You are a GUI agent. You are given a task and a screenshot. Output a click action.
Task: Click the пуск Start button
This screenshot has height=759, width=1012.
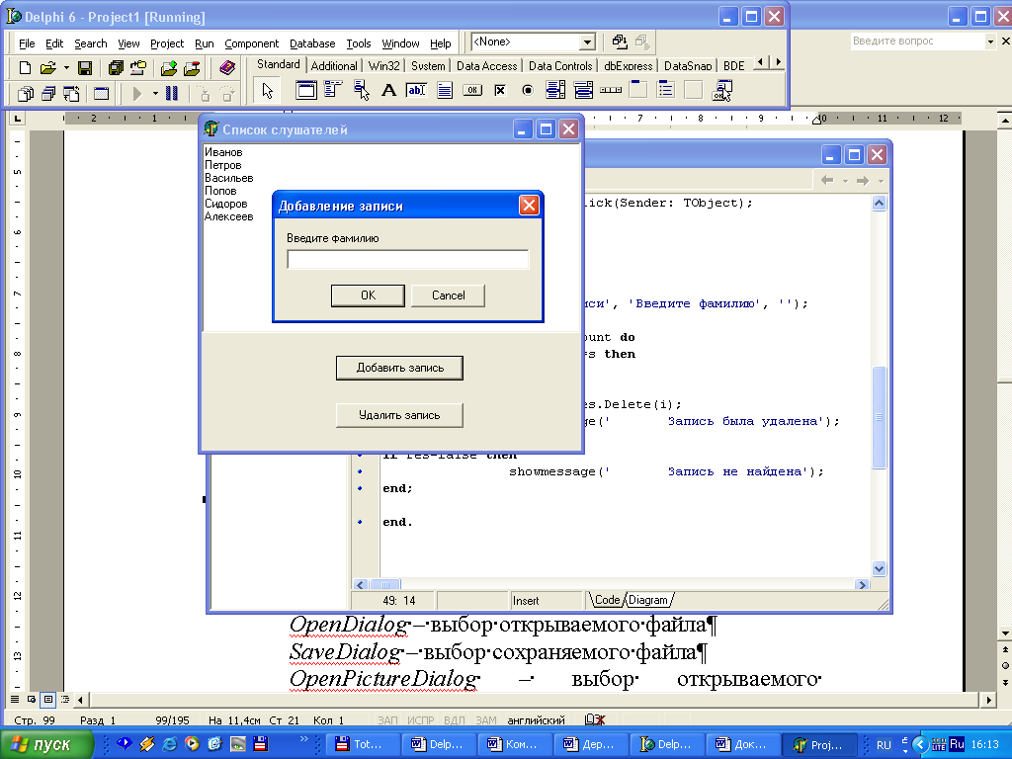46,744
